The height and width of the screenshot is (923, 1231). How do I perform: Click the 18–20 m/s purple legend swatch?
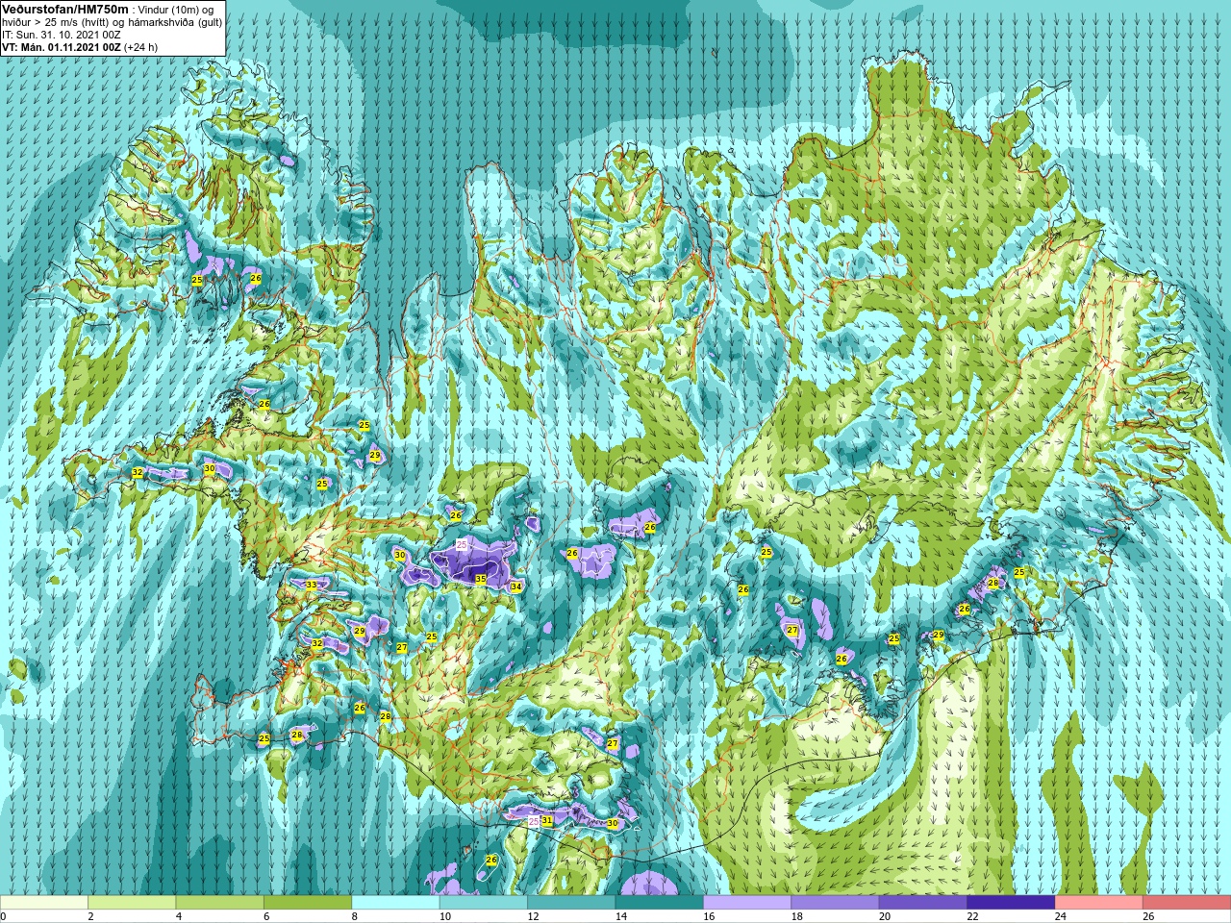click(835, 903)
